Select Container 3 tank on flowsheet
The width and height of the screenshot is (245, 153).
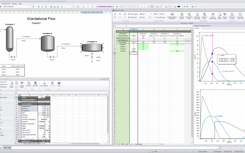pos(92,48)
